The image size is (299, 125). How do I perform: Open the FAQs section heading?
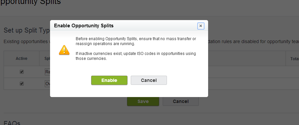[12, 123]
